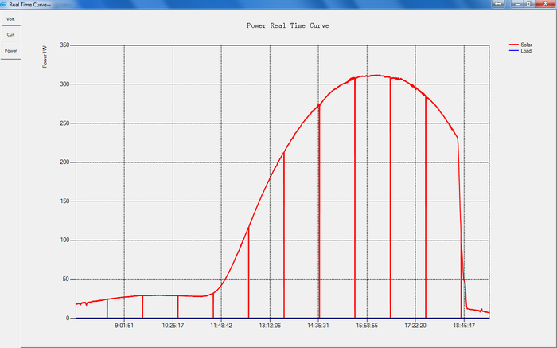Click the Real Time Curve window icon
Viewport: 557px width, 348px height.
(x=4, y=4)
